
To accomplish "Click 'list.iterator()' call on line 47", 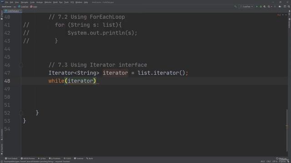I will point(161,73).
